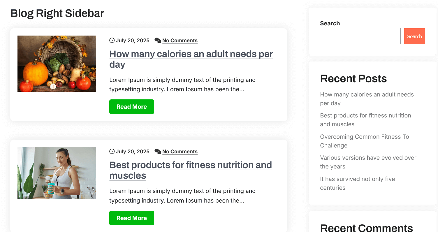Open recent post 'How many calories an adult needs'
The image size is (438, 232).
pyautogui.click(x=367, y=95)
